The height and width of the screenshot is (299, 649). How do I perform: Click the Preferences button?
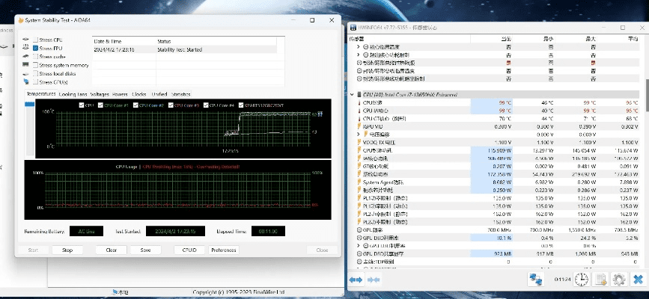(x=223, y=250)
